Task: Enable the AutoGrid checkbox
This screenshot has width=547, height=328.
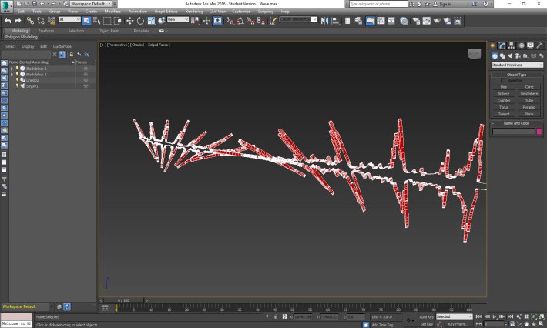Action: click(x=504, y=80)
